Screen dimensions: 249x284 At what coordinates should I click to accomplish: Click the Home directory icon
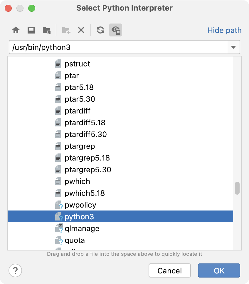tap(16, 30)
